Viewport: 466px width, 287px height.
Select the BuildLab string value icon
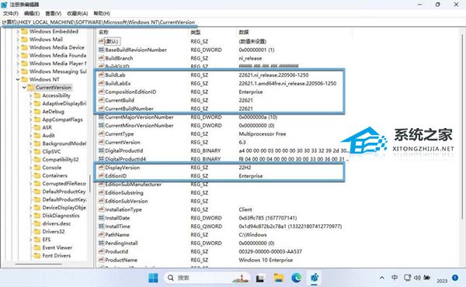pyautogui.click(x=101, y=74)
